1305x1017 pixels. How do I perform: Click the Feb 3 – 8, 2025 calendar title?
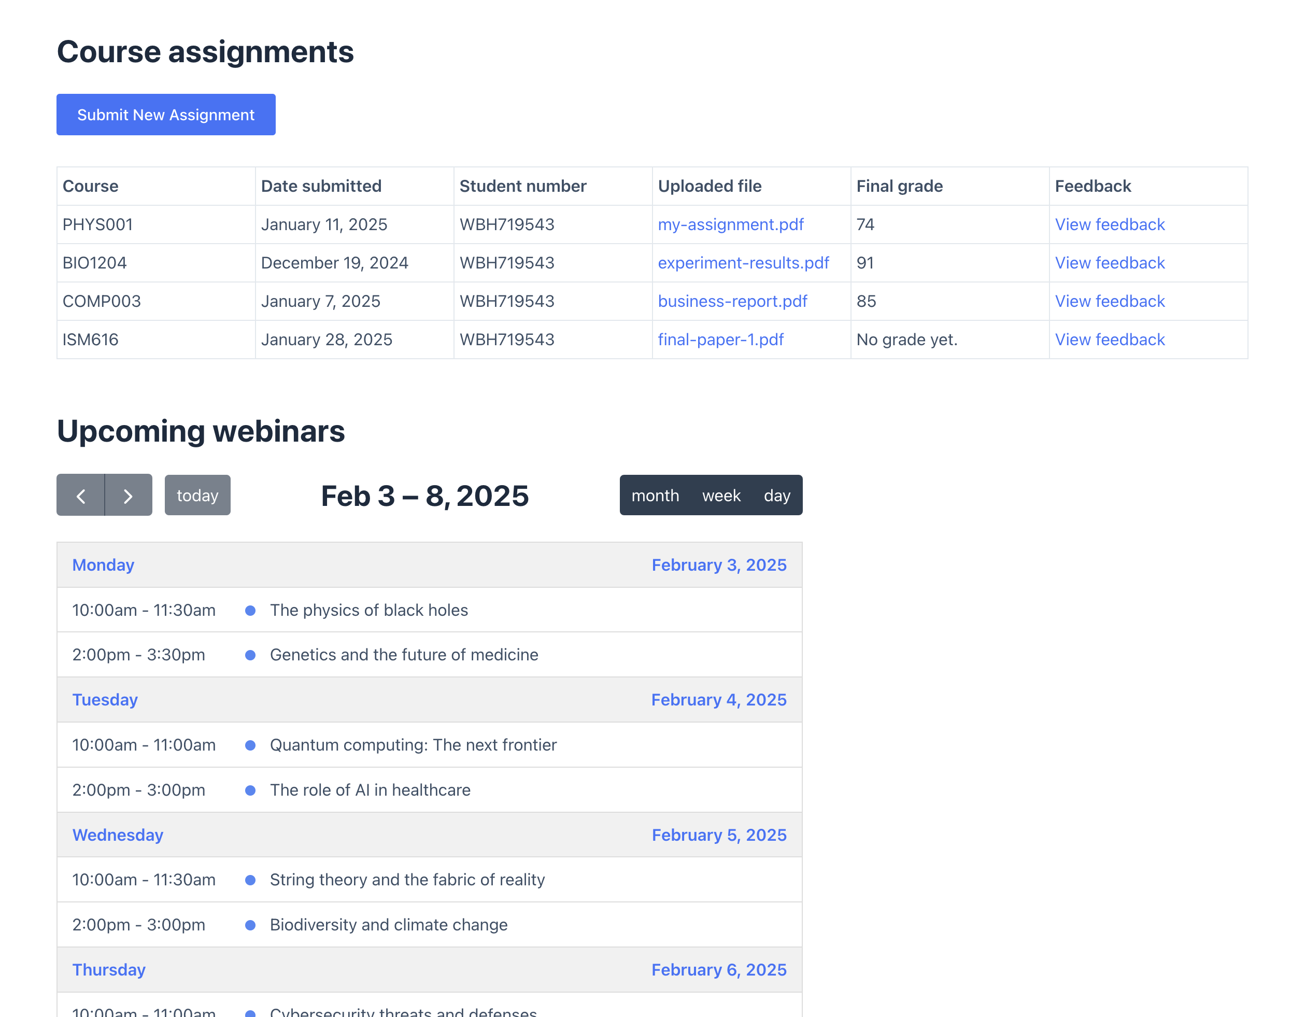(425, 496)
